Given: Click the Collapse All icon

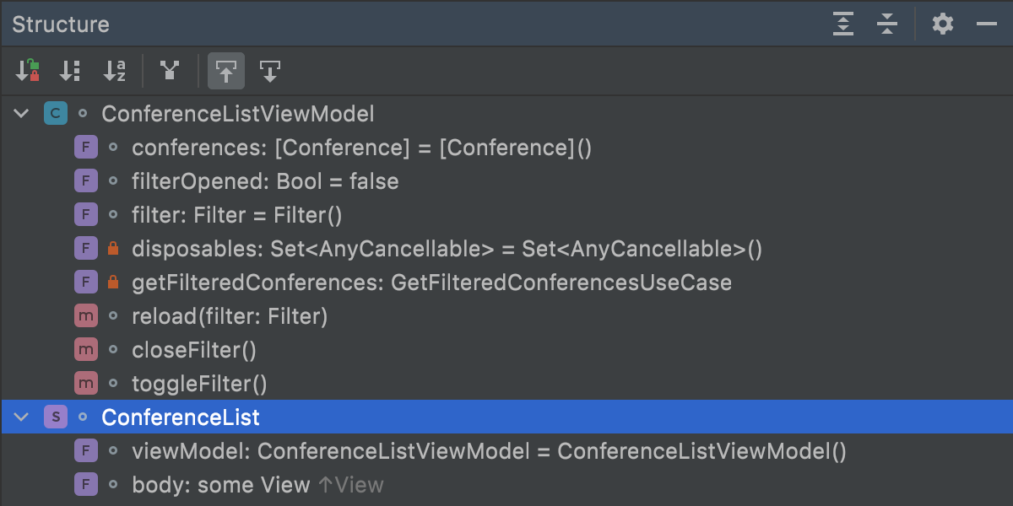Looking at the screenshot, I should [x=886, y=24].
